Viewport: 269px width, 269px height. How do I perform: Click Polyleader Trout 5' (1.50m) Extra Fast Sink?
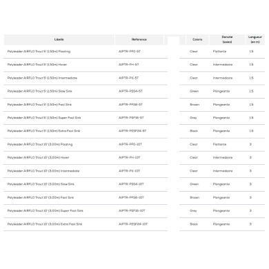point(43,131)
